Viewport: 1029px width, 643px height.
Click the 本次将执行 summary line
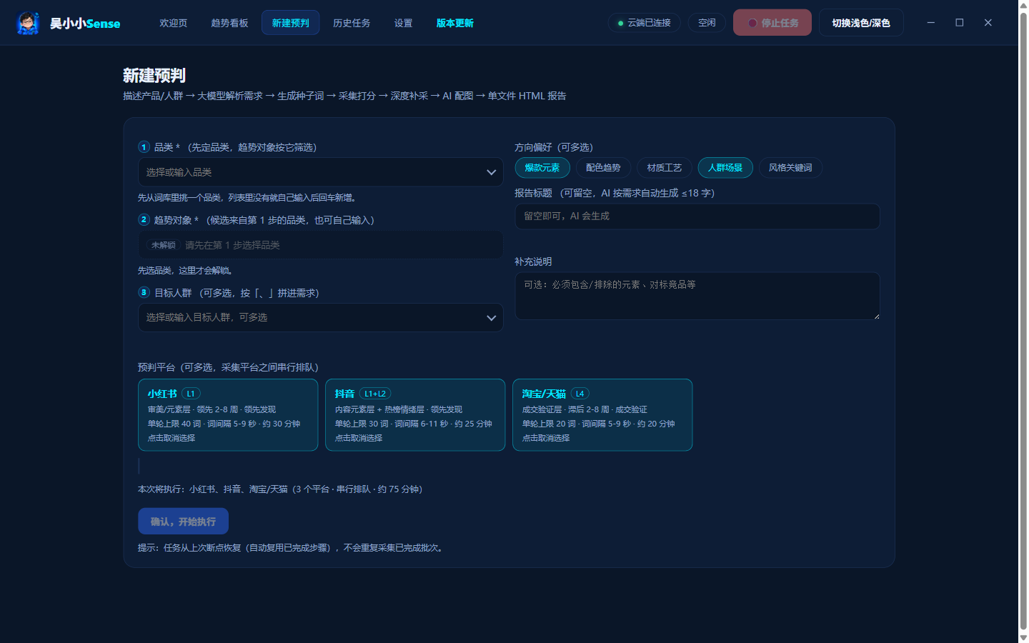(280, 489)
